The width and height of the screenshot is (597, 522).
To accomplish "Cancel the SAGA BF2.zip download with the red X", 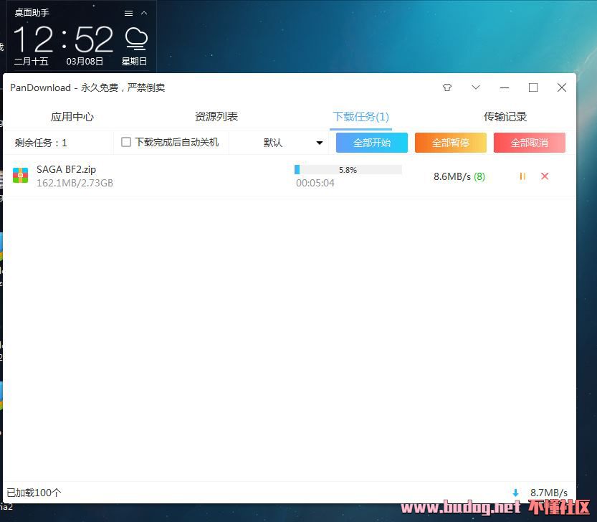I will click(x=545, y=176).
